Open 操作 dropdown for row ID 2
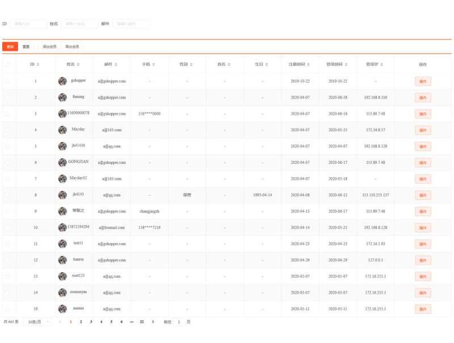This screenshot has height=343, width=454. tap(423, 98)
